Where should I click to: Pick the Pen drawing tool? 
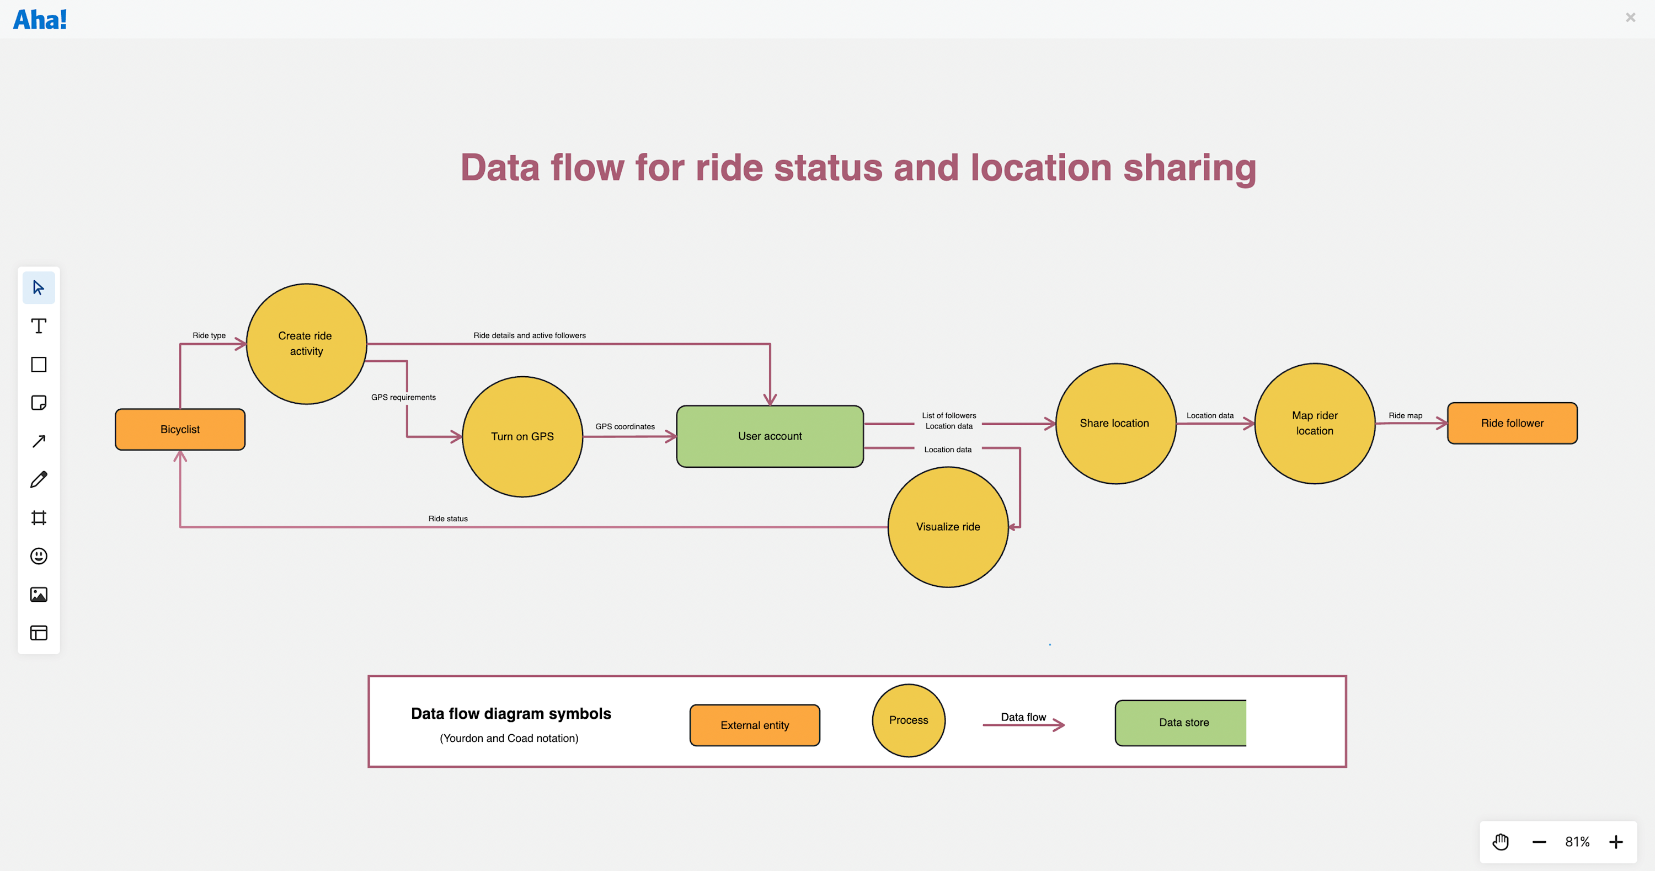click(x=39, y=479)
